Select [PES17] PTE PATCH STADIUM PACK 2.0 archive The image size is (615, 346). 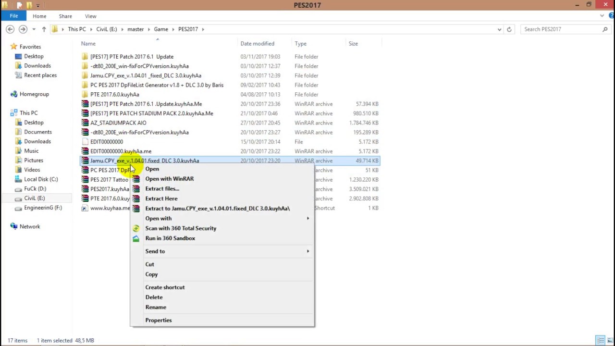tap(152, 113)
